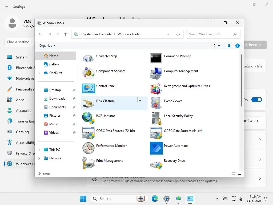Go back in the Settings window

[6, 7]
